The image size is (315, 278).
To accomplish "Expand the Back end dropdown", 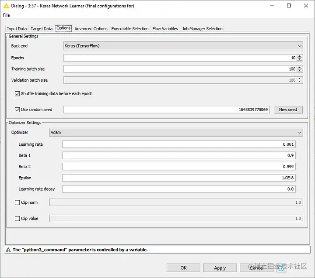I will (x=183, y=46).
